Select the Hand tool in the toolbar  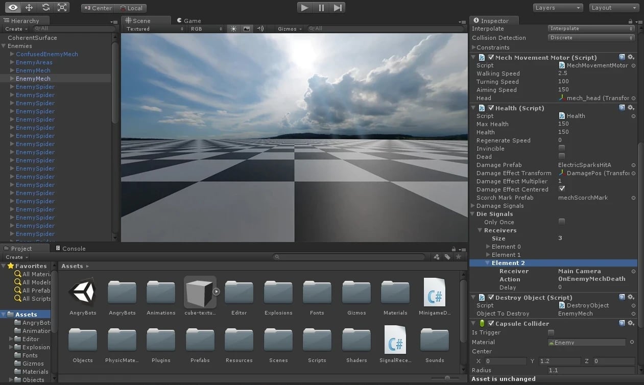[12, 7]
